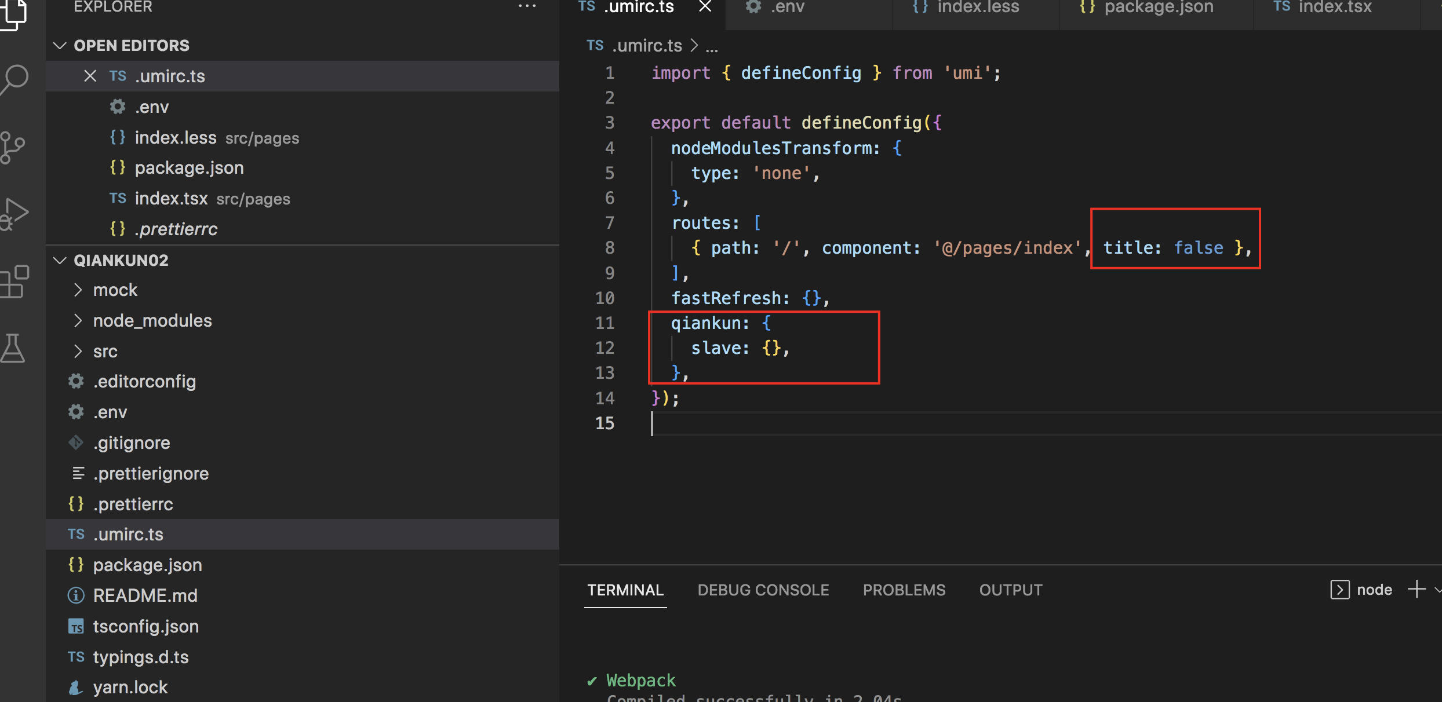
Task: Open the Testing flask view
Action: 14,348
